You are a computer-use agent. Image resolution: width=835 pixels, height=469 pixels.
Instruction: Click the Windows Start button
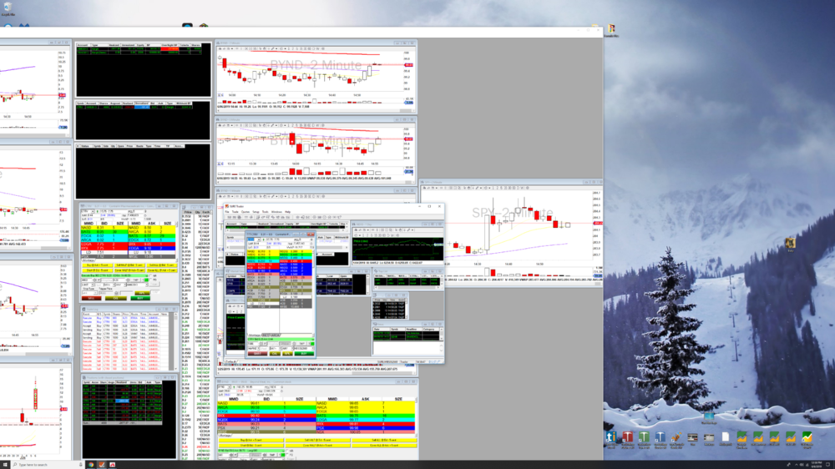pos(3,464)
